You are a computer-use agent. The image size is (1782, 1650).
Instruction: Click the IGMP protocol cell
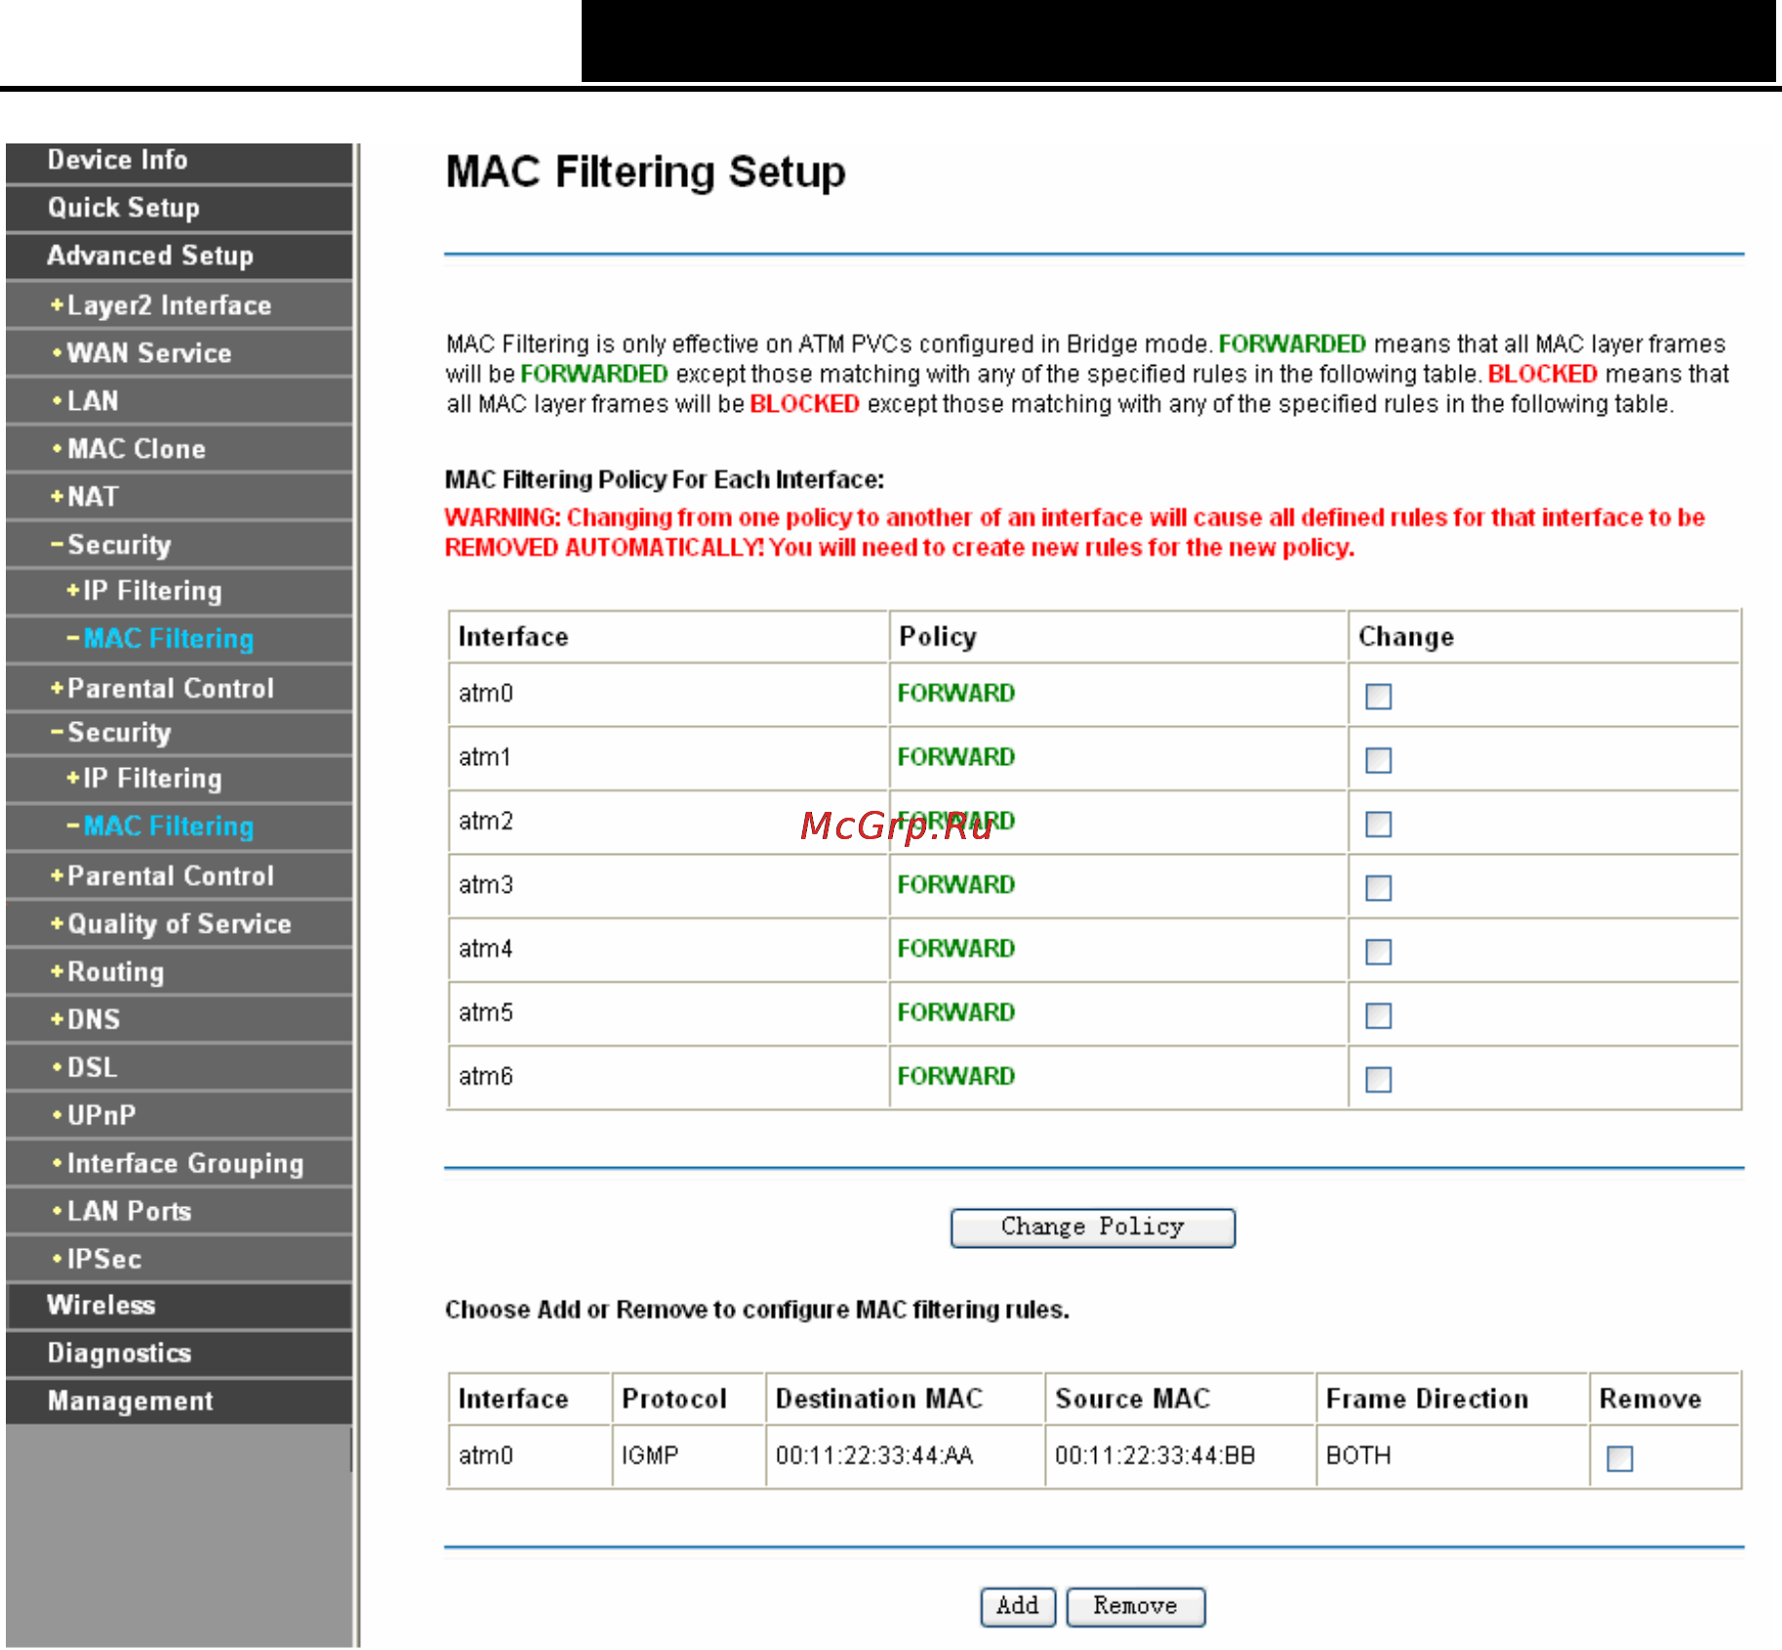click(x=689, y=1456)
